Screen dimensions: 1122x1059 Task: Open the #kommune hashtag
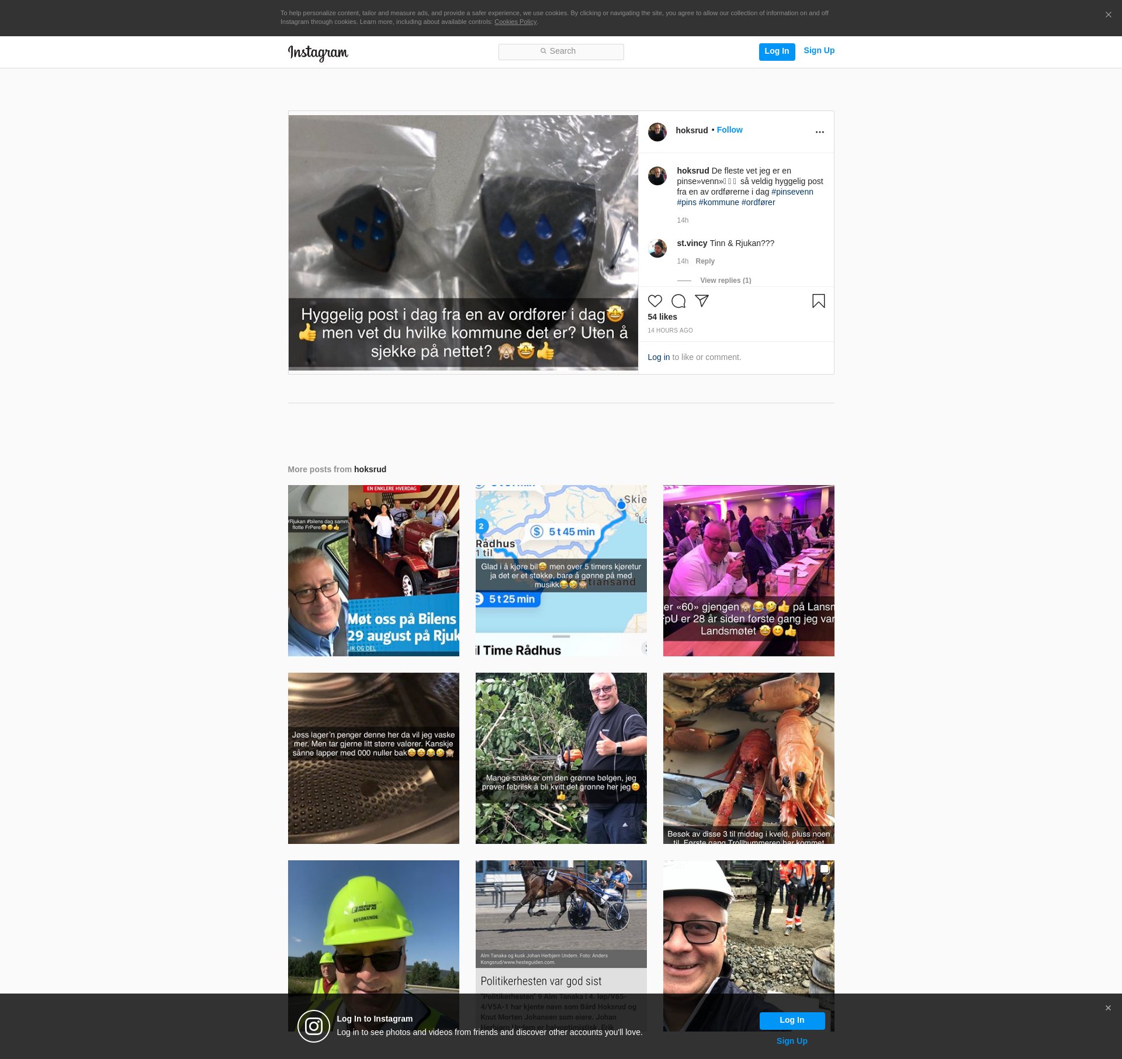point(719,202)
